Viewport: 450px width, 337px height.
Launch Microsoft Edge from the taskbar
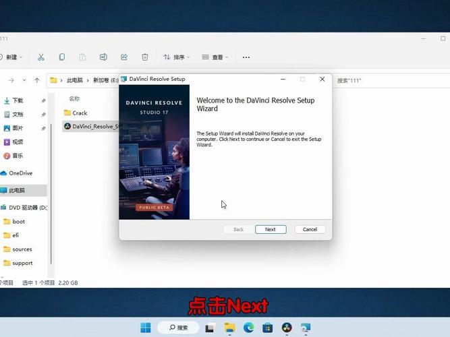pyautogui.click(x=248, y=328)
